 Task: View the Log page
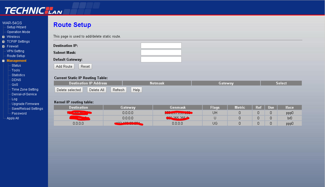(14, 99)
